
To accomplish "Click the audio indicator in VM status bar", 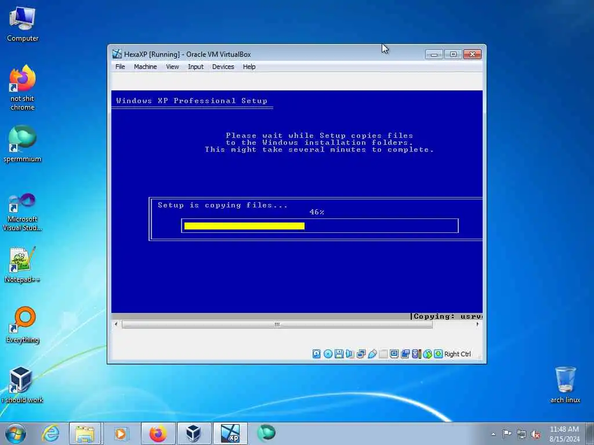I will [x=349, y=354].
